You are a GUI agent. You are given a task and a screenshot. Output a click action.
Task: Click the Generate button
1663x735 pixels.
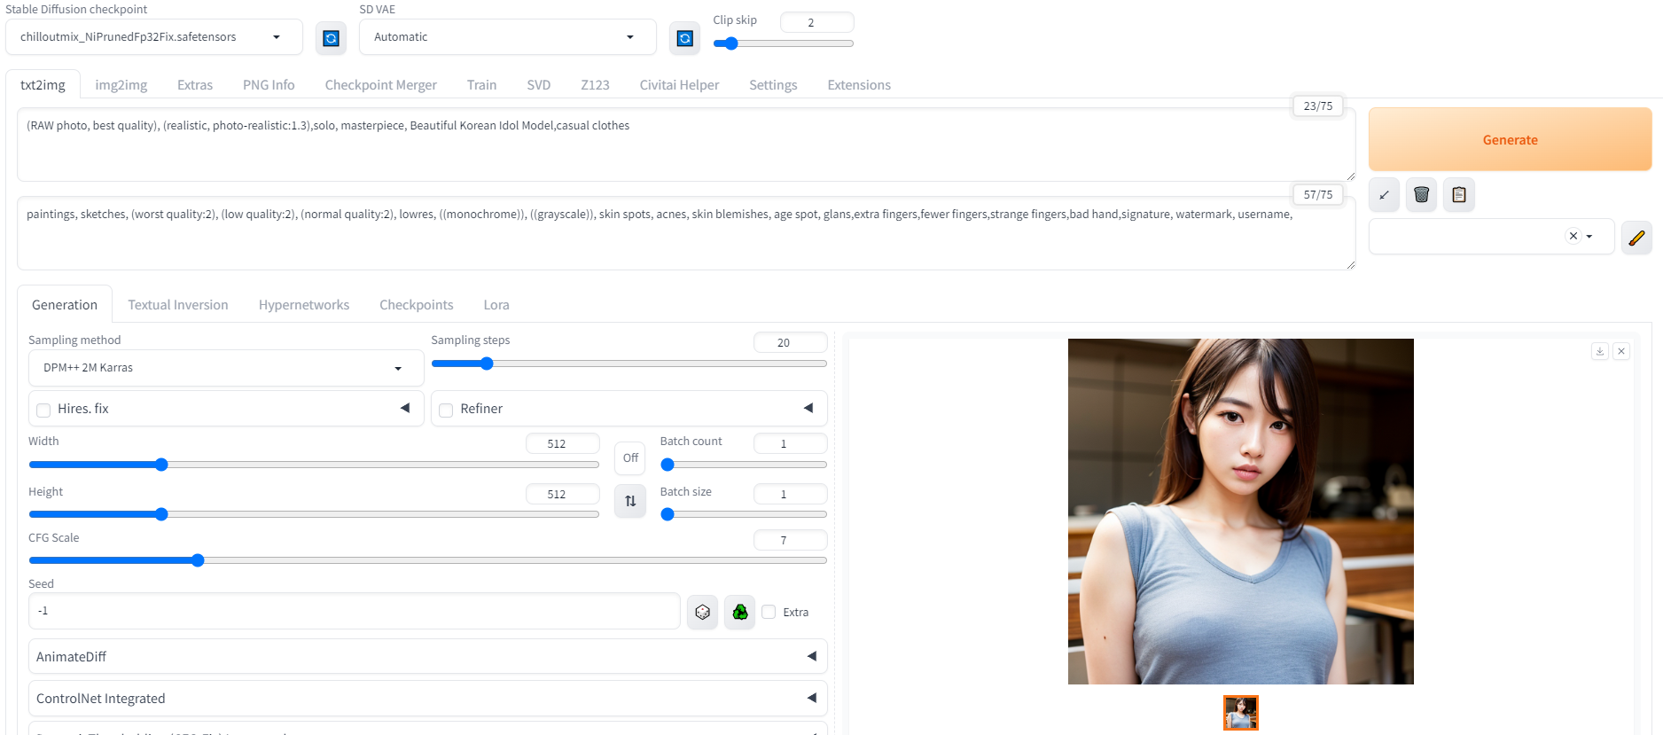1510,140
